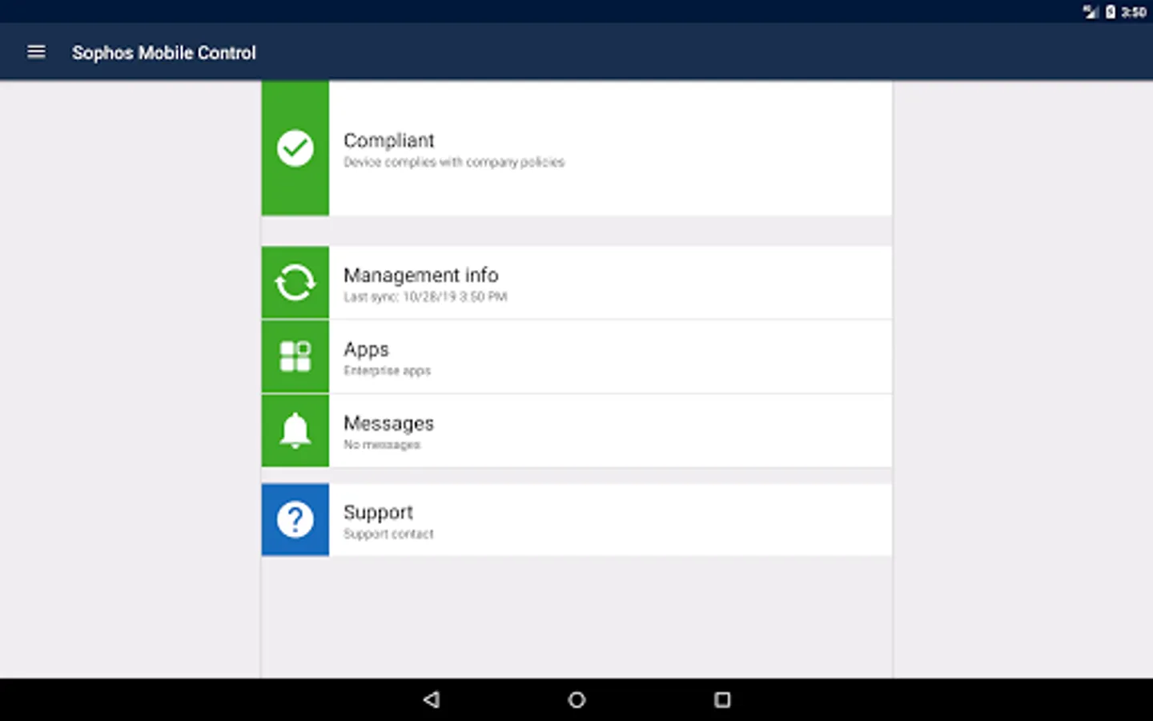
Task: Select the 'Last sync' timestamp text
Action: click(x=425, y=296)
